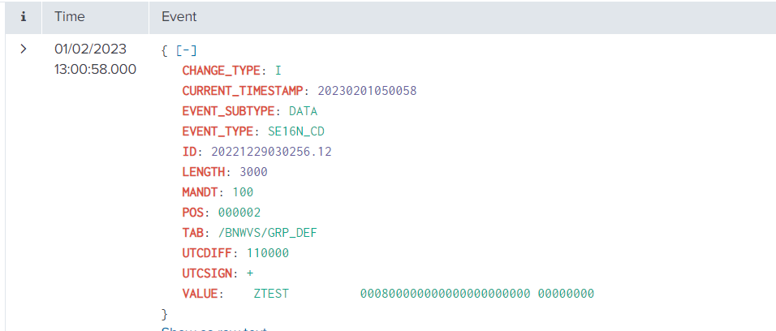Click the Event column header

pyautogui.click(x=179, y=16)
